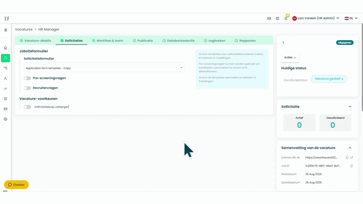Switch to the Vacature-details tab

point(35,41)
